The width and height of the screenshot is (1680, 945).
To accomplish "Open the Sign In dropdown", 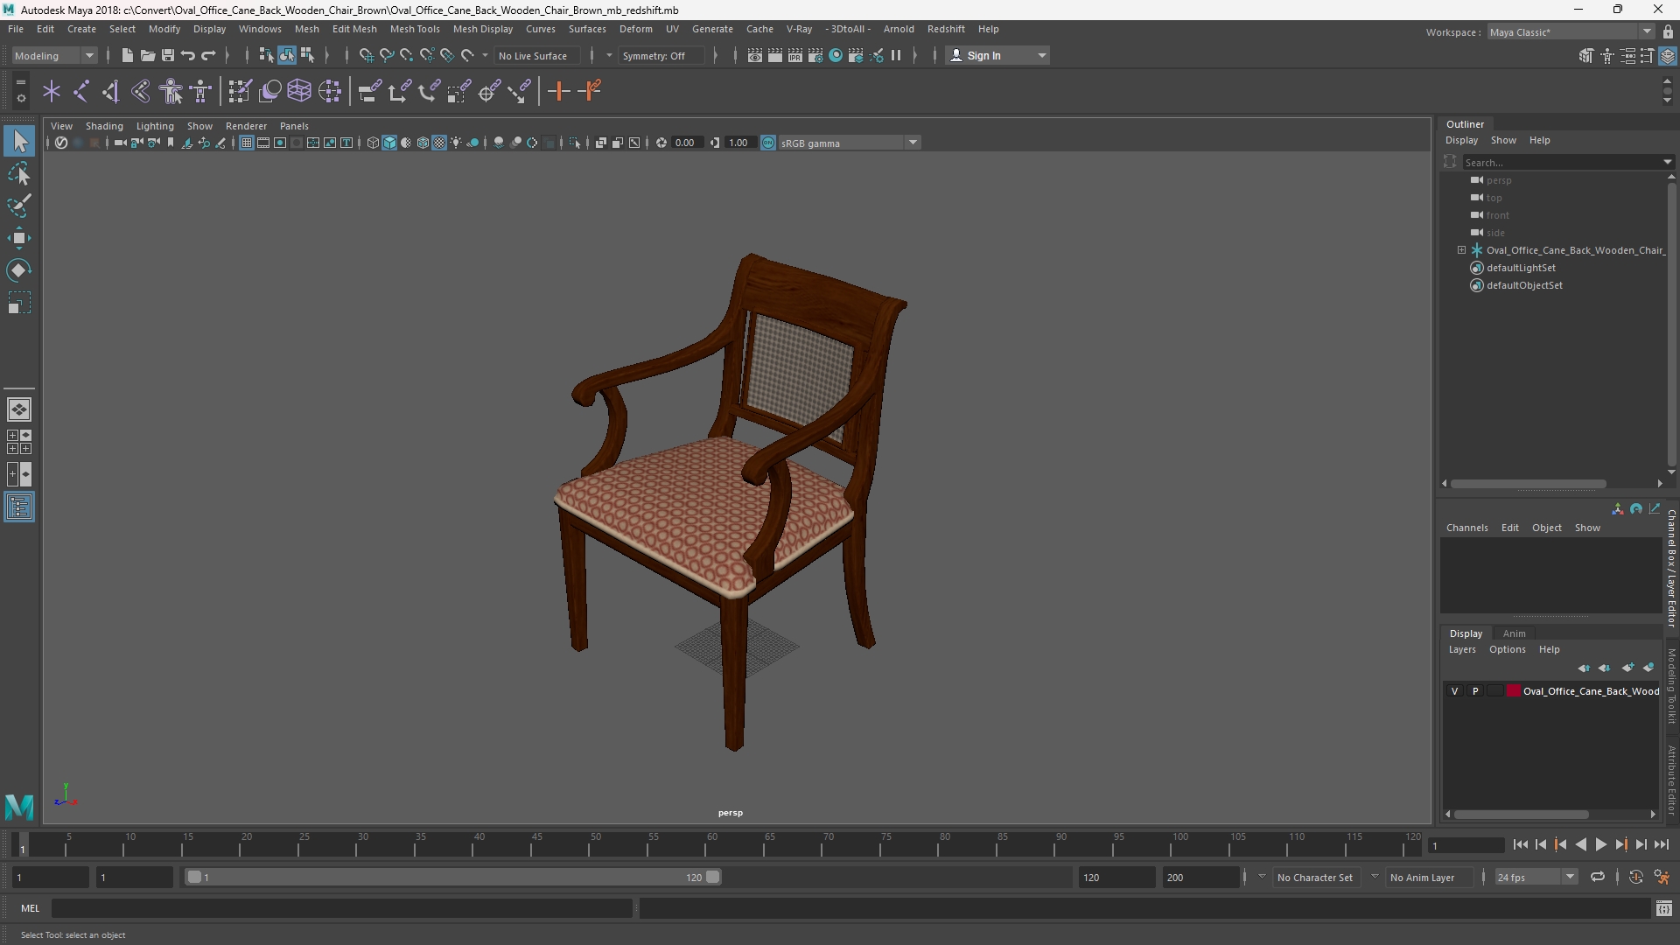I will click(998, 56).
